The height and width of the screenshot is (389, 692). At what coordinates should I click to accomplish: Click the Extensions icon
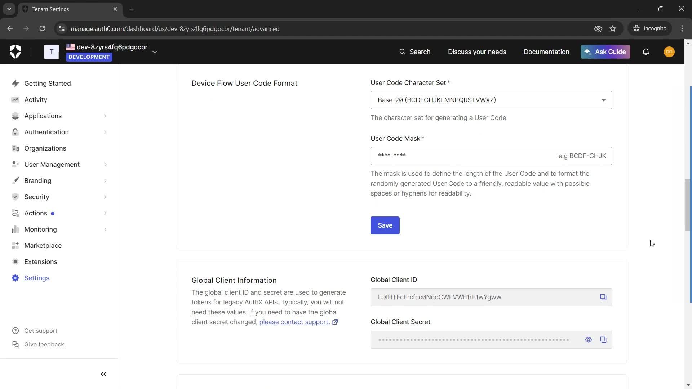(x=15, y=261)
